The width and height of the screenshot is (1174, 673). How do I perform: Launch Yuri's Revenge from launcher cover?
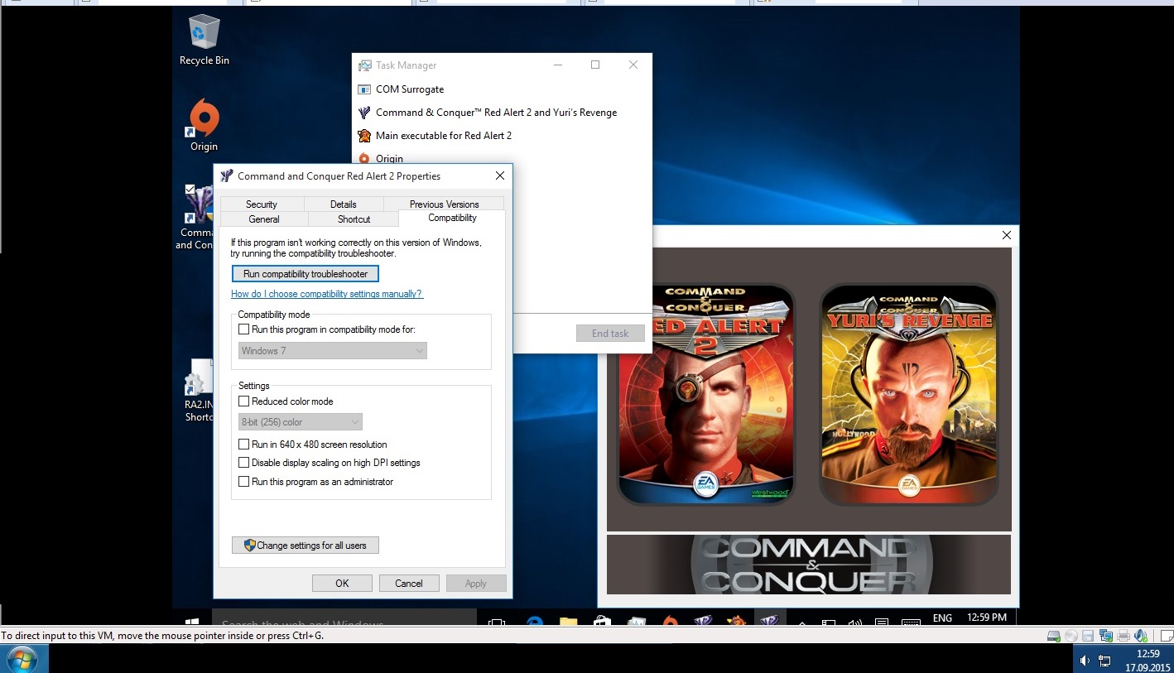pos(908,394)
